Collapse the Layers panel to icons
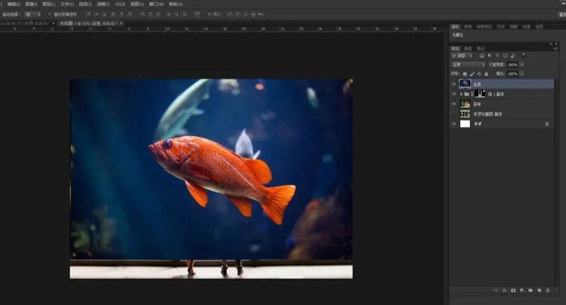Screen dimensions: 566x305 551,44
